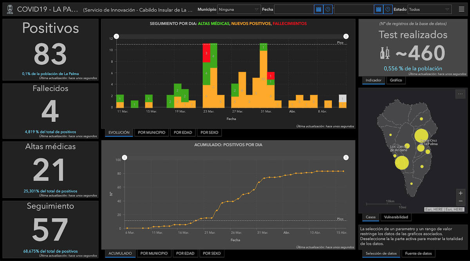Select the large yellow bubble below Los Llanos label

[x=401, y=162]
